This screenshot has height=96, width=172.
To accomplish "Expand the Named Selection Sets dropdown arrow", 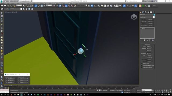I will [x=87, y=5].
